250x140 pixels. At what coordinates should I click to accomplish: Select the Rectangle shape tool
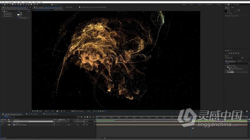18,5
